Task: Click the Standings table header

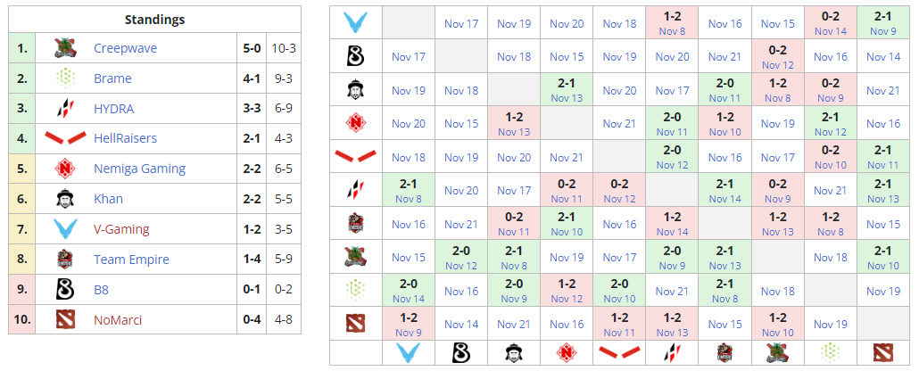Action: 155,19
